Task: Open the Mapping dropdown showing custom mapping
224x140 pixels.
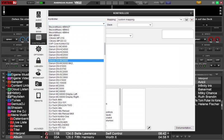Action: tap(150, 20)
